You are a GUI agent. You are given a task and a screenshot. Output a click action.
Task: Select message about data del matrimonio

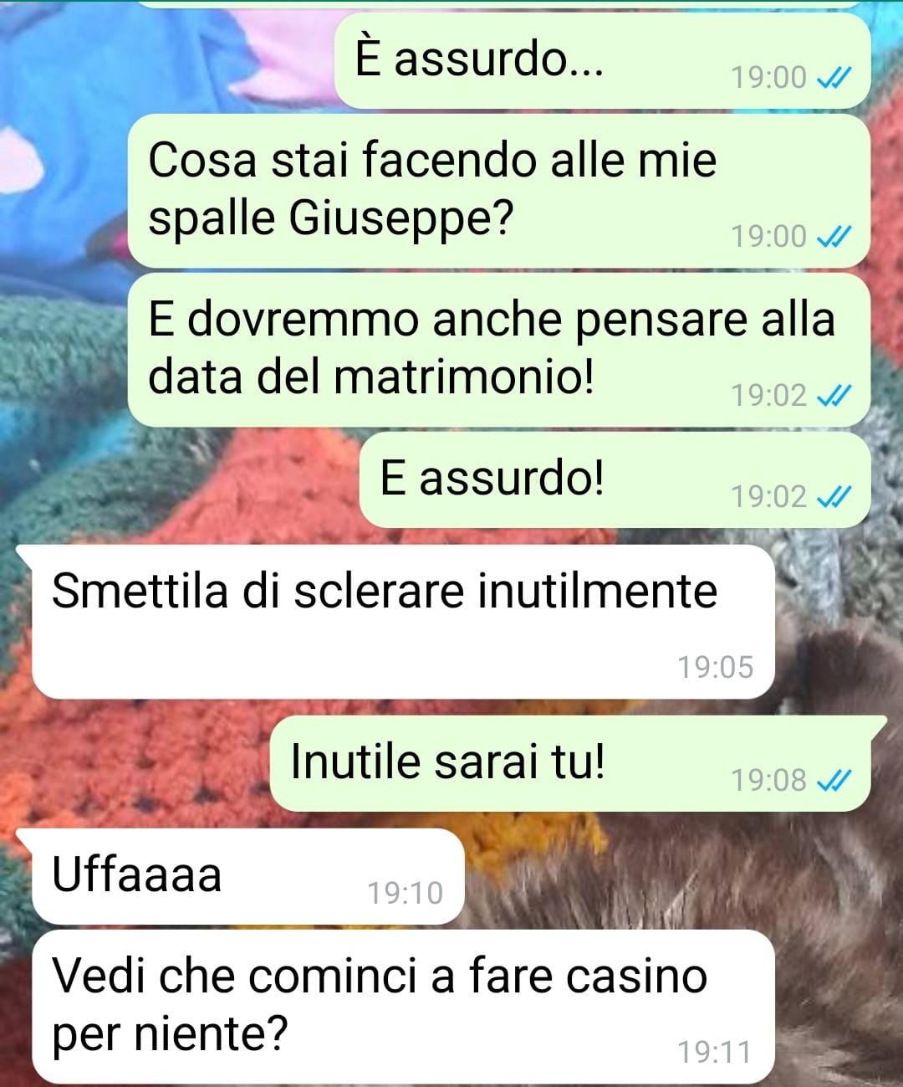point(498,350)
